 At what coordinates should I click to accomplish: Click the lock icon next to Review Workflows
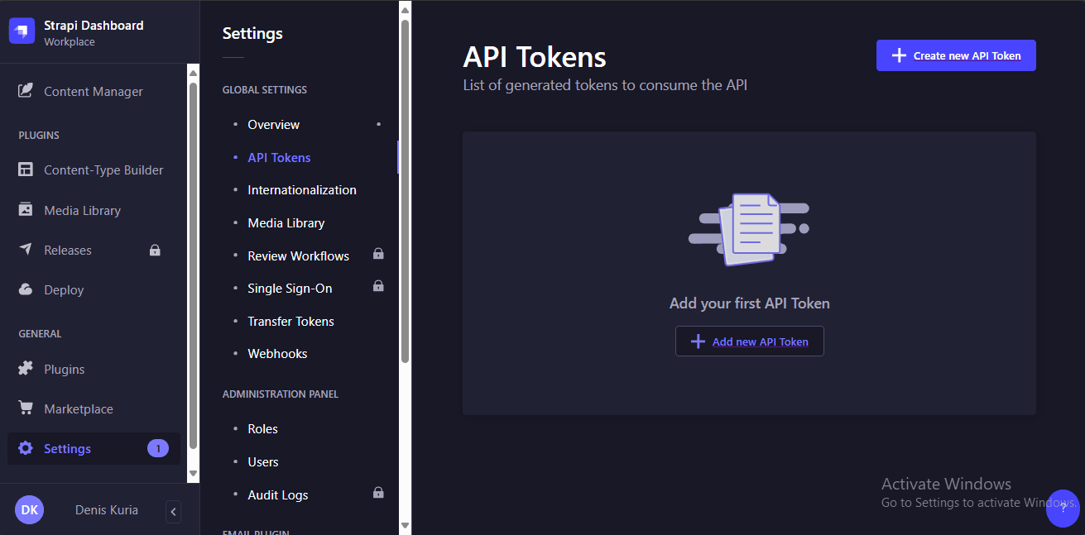click(x=378, y=253)
